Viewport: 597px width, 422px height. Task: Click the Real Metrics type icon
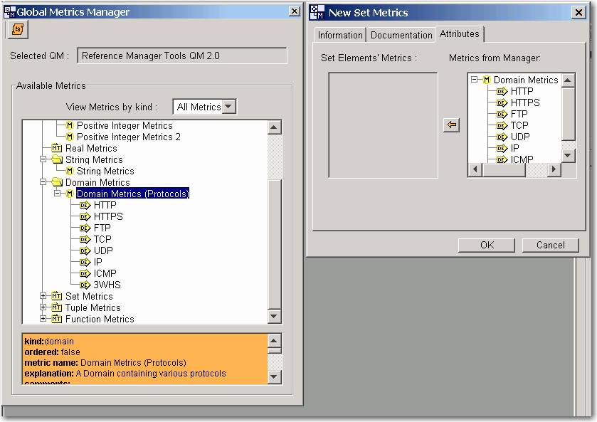57,149
